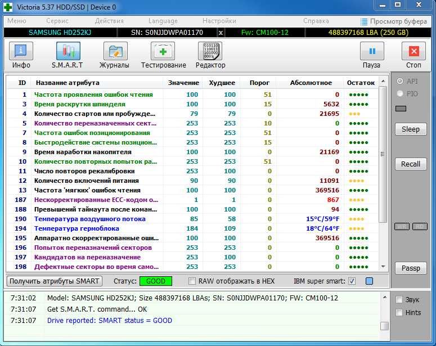Click the grey indicator box below PIO
The width and height of the screenshot is (436, 346).
[401, 109]
